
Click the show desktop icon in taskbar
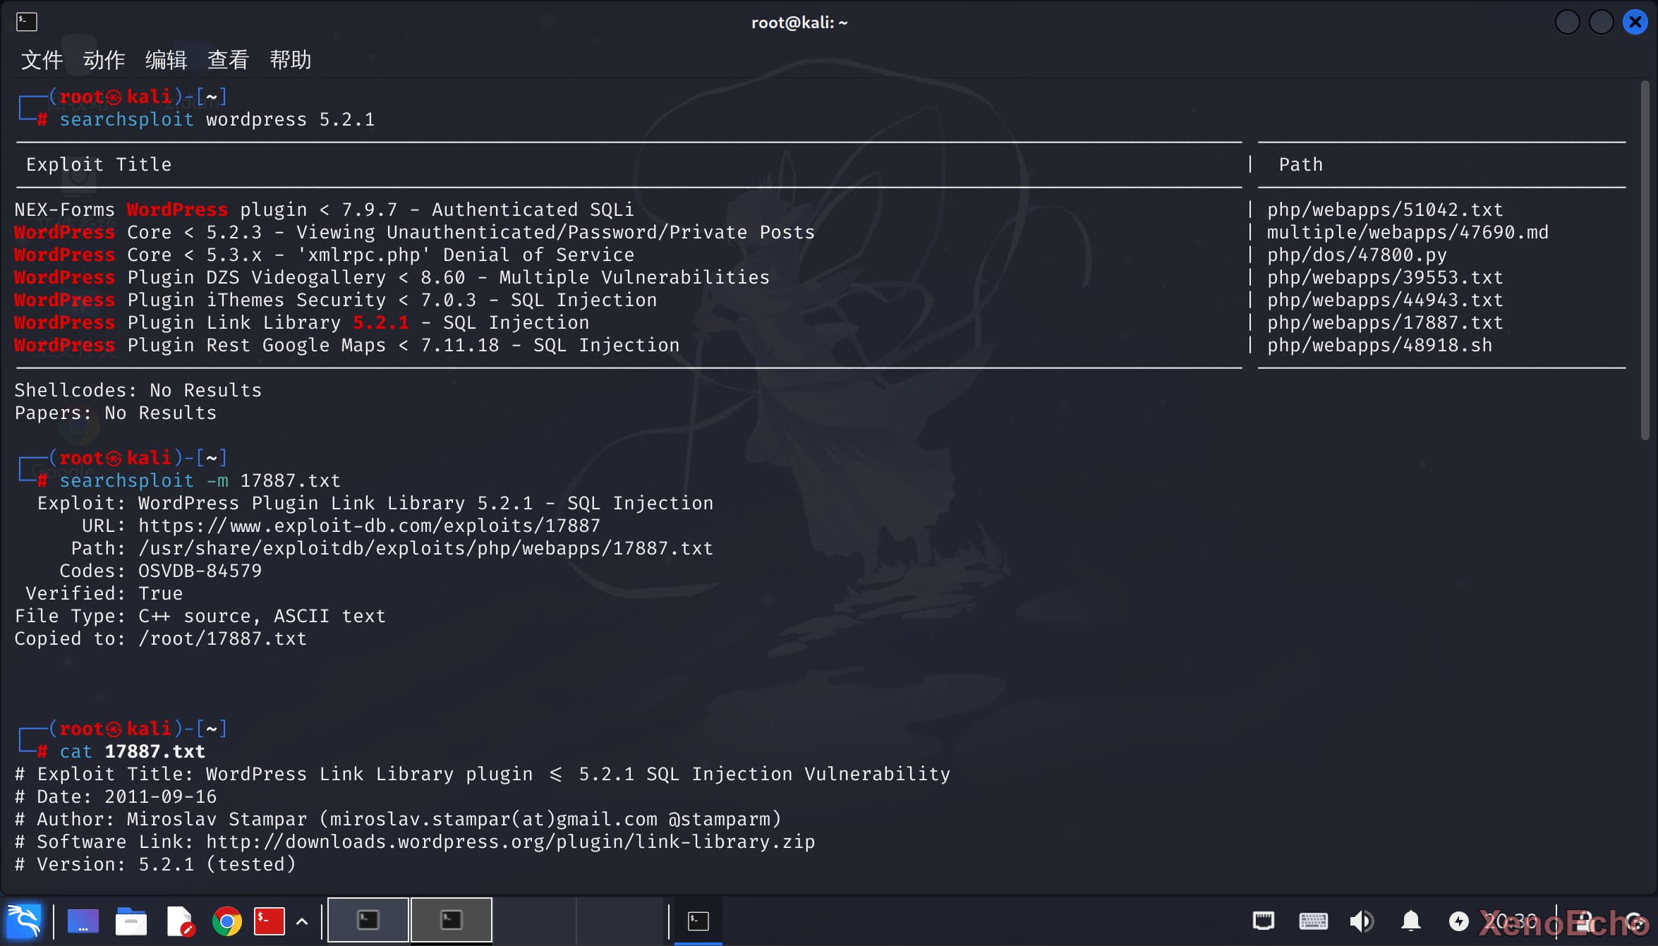click(83, 921)
